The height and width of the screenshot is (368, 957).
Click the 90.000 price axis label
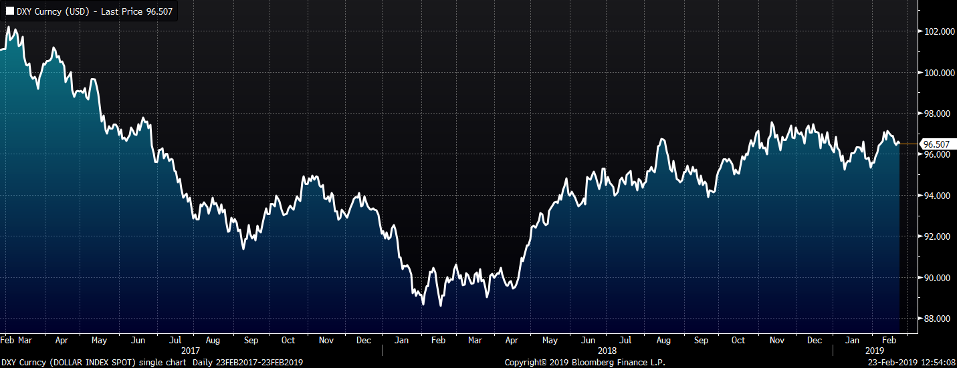936,278
